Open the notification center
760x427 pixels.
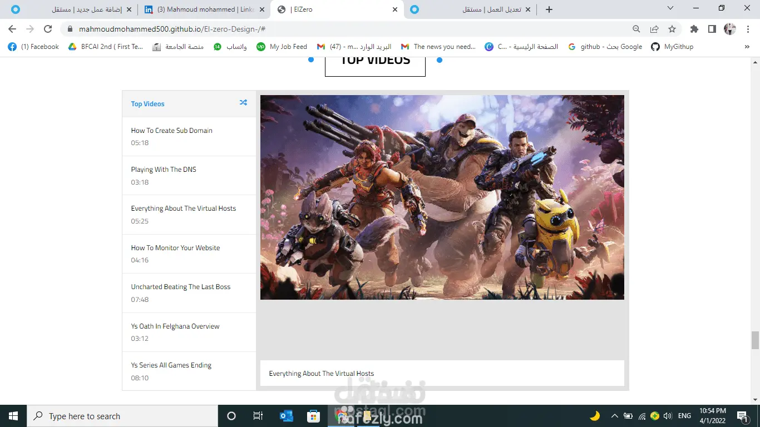(x=742, y=416)
